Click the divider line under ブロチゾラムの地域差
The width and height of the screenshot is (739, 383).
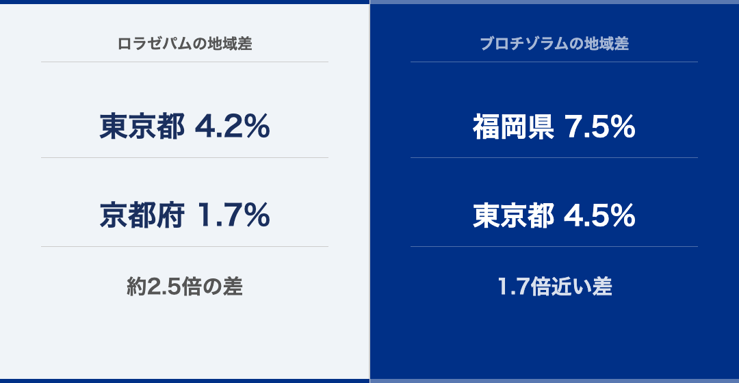point(554,62)
